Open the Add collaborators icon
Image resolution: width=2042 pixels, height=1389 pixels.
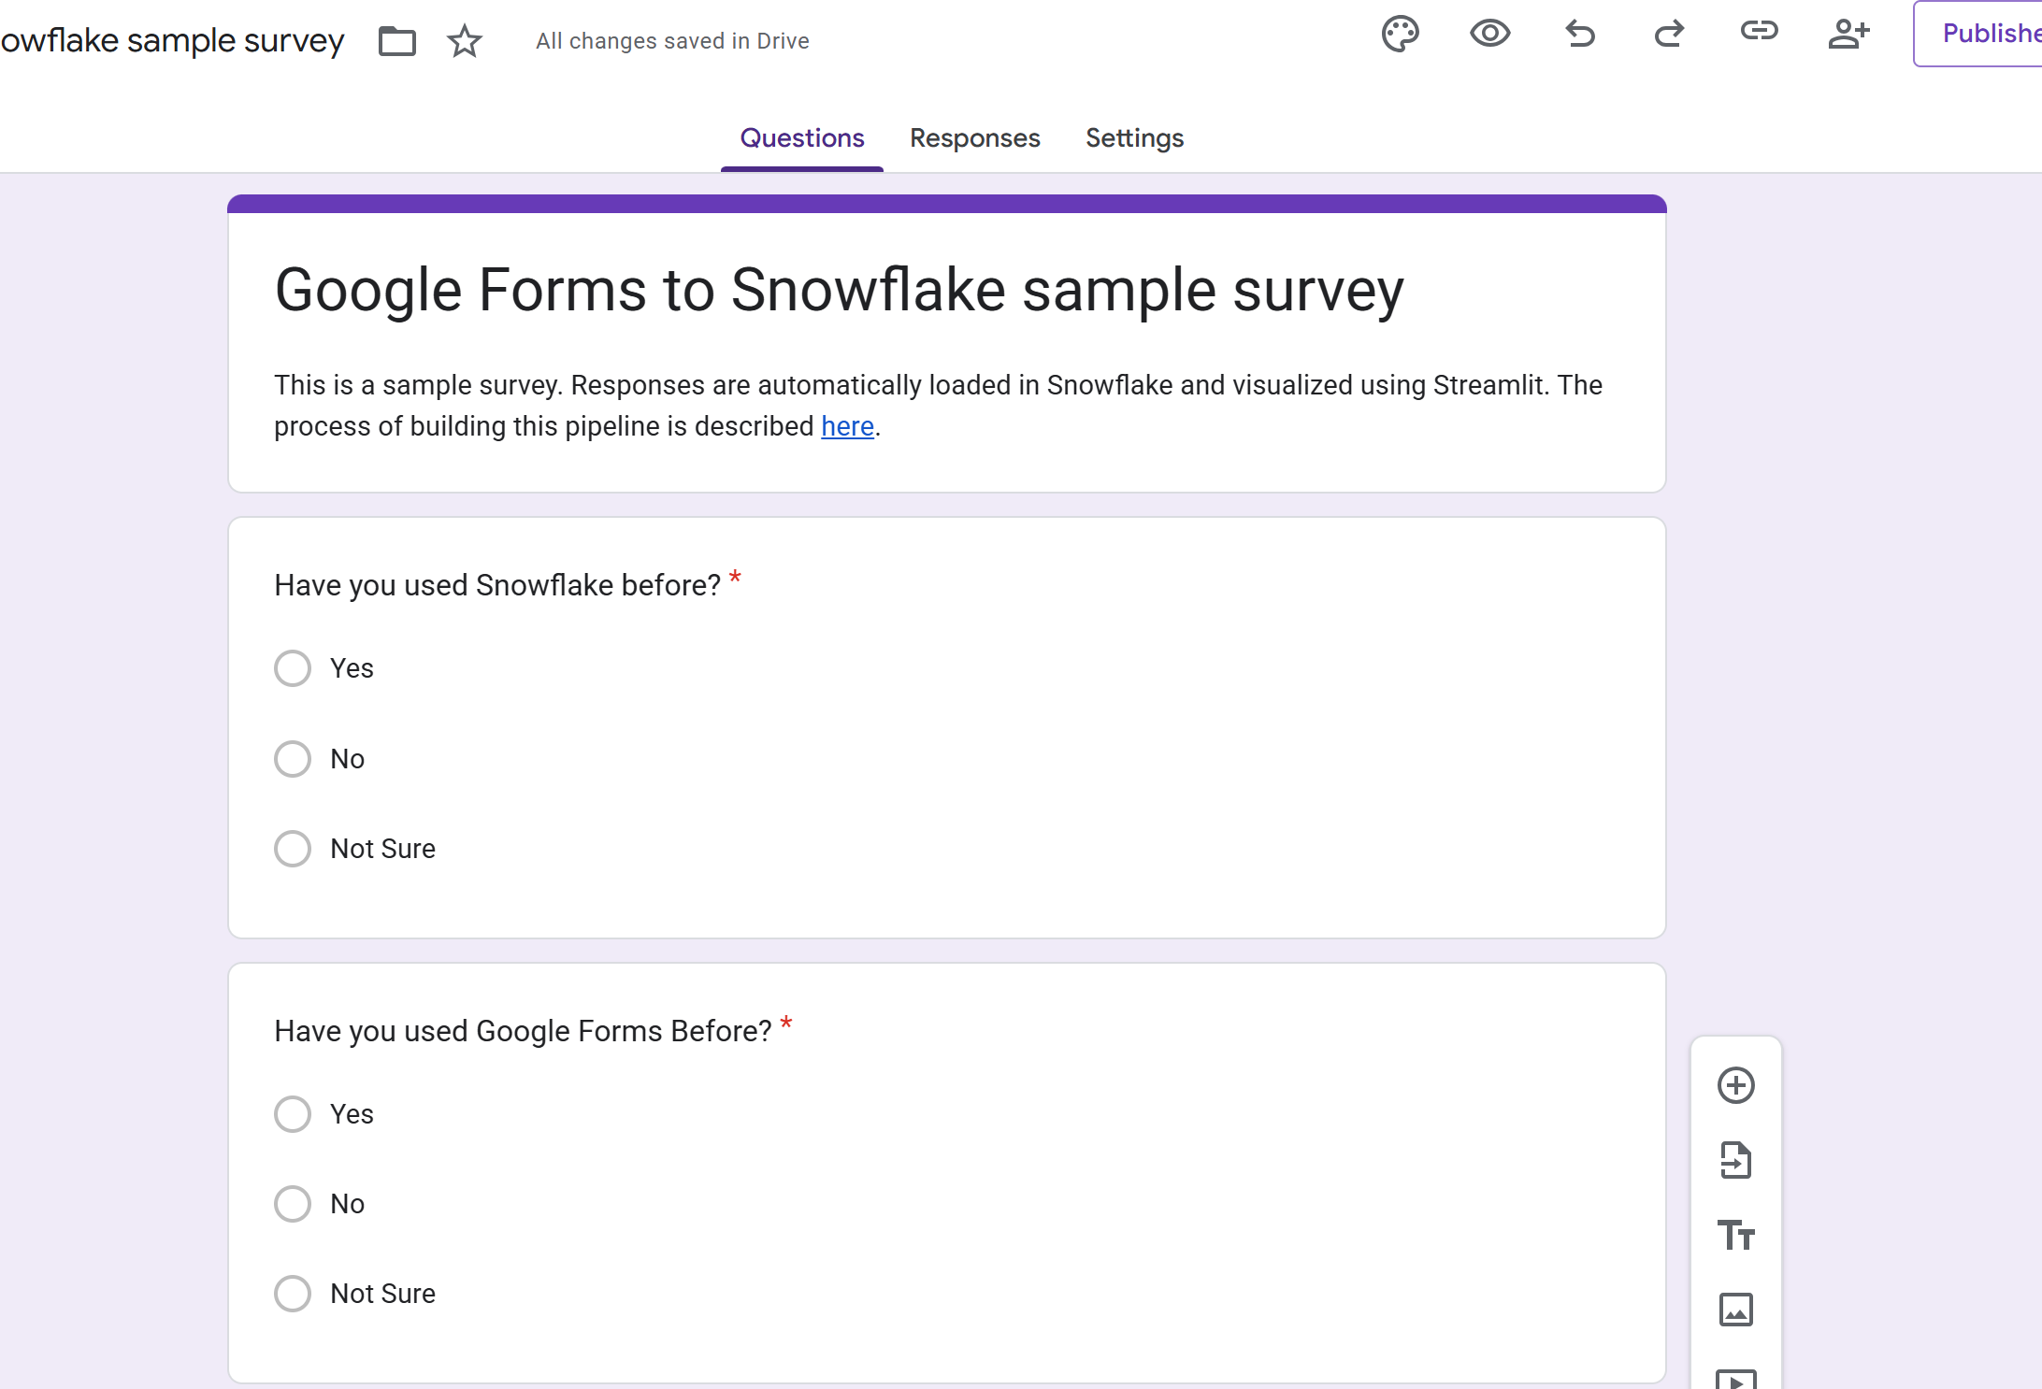[1848, 35]
